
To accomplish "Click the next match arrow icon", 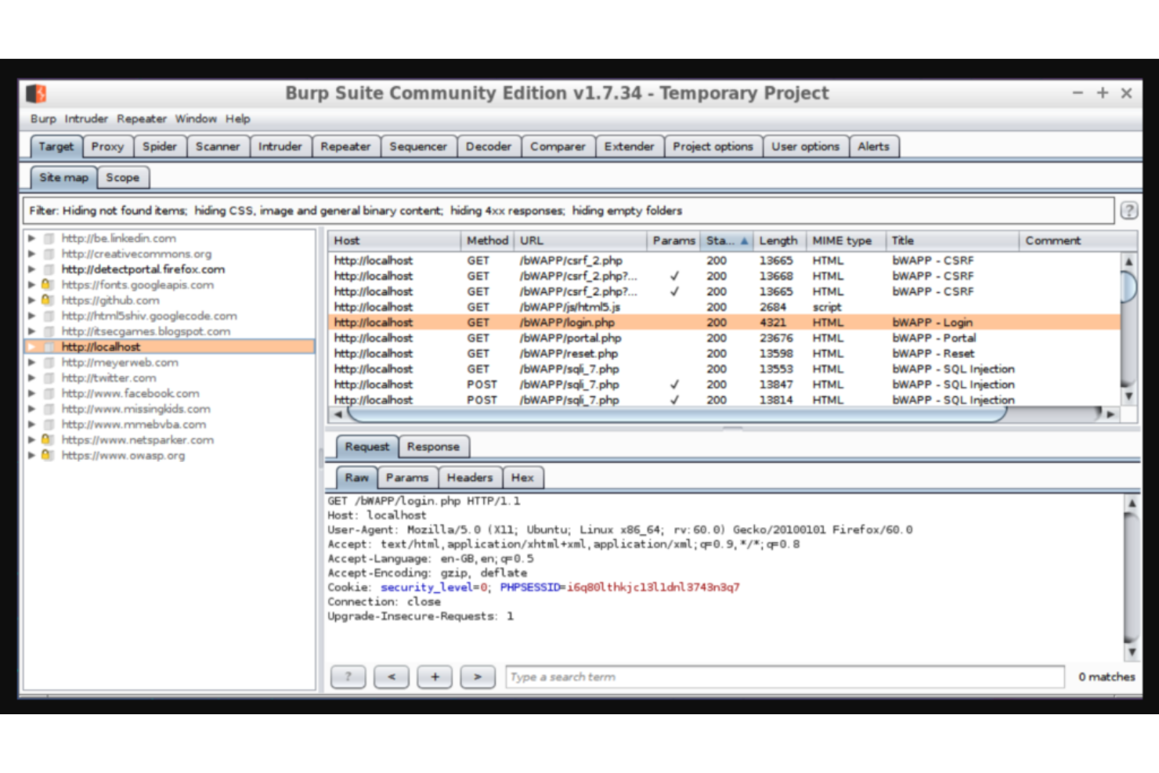I will coord(478,677).
